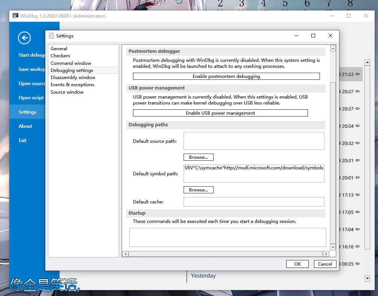Image resolution: width=378 pixels, height=296 pixels.
Task: Open Events & exceptions settings
Action: pos(83,85)
